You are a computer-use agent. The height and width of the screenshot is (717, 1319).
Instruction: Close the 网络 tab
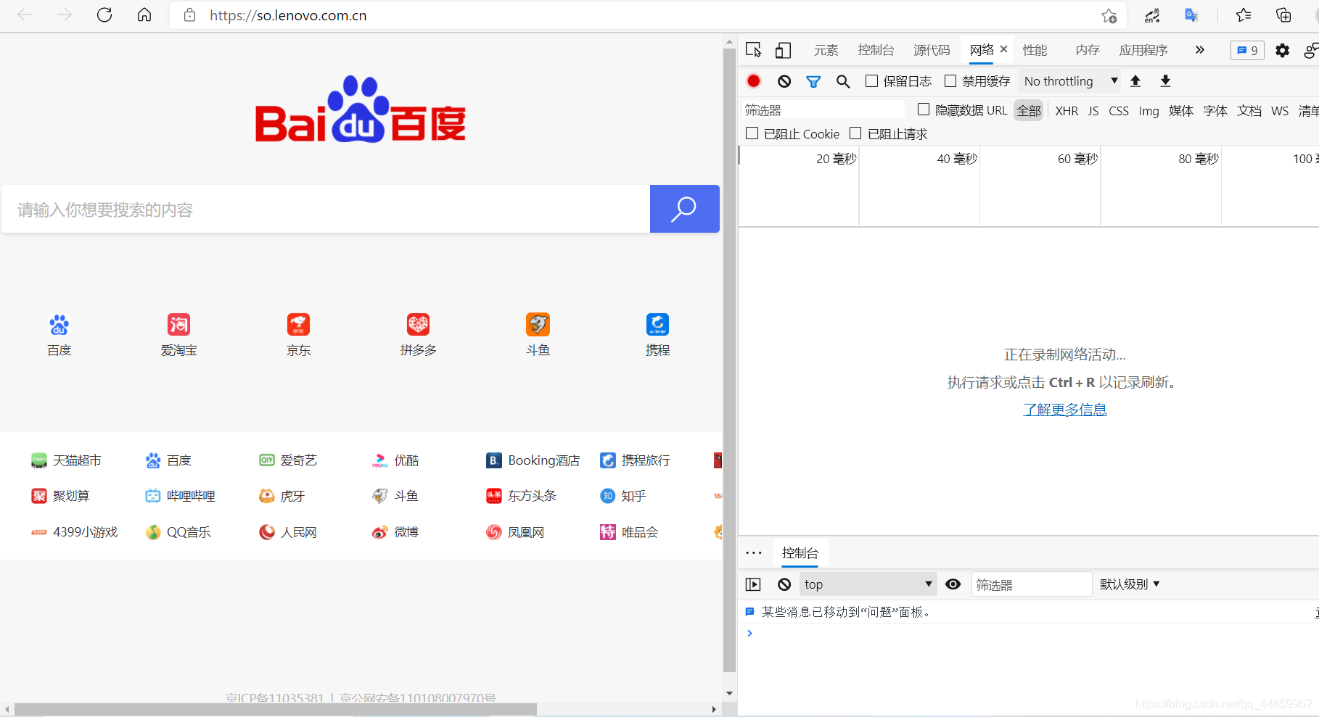(1004, 49)
